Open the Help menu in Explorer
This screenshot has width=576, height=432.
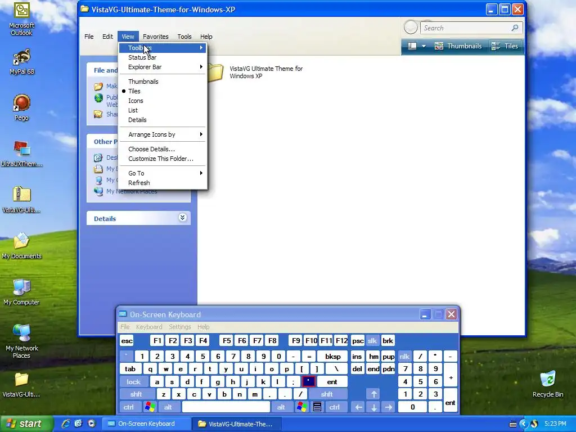coord(206,37)
